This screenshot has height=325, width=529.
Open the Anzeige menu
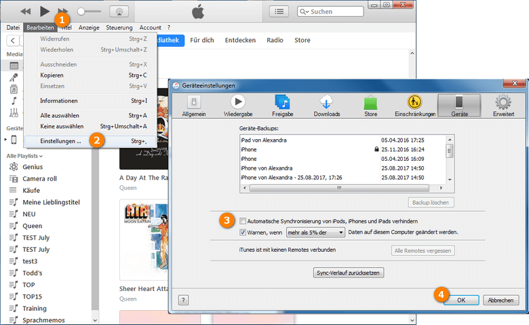point(89,28)
